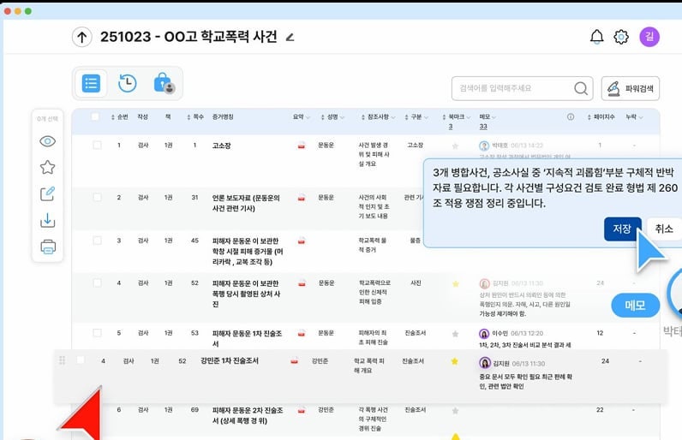The image size is (682, 440).
Task: Click the info icon in header
Action: pos(571,116)
